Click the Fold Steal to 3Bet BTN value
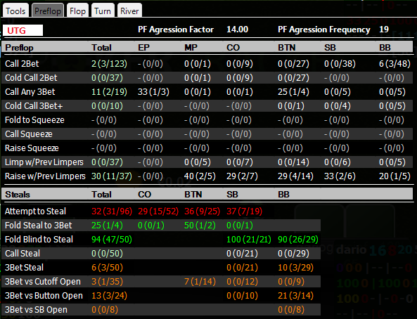 coord(200,226)
